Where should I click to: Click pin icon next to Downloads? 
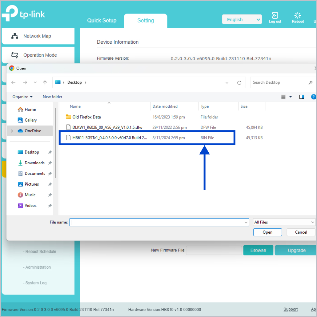coord(50,163)
